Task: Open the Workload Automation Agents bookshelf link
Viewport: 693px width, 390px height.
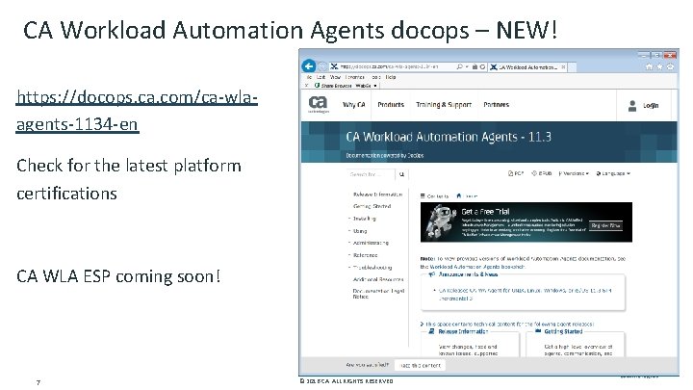Action: [x=477, y=267]
